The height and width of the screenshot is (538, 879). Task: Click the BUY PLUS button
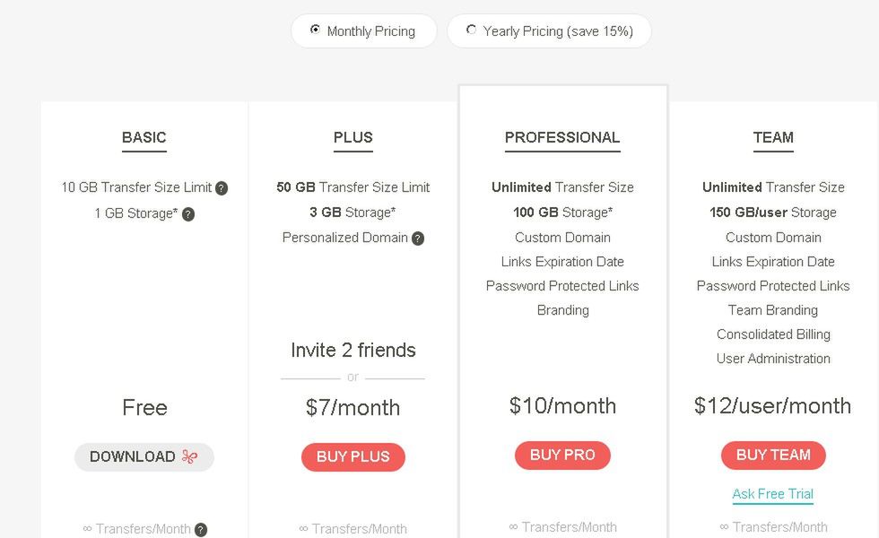pyautogui.click(x=353, y=456)
